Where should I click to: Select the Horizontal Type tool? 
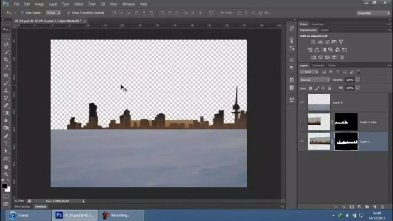click(x=6, y=144)
